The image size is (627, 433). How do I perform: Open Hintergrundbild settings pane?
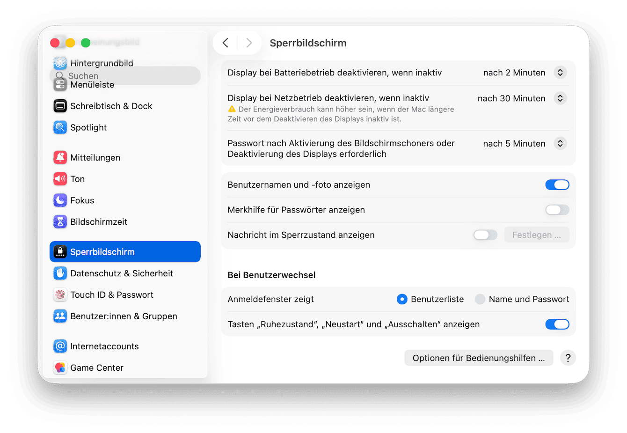(x=125, y=63)
